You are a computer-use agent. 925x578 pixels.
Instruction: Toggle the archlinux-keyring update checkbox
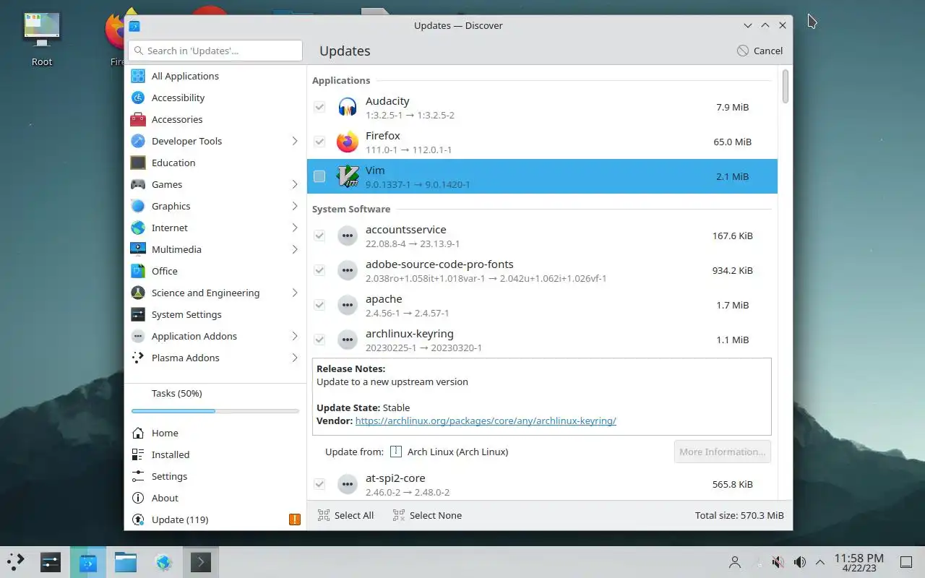click(x=319, y=340)
